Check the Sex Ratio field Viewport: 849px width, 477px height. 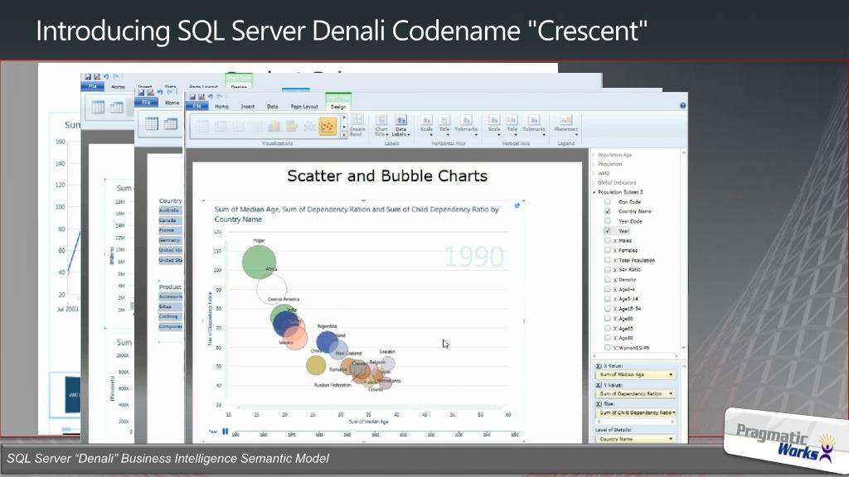(x=608, y=269)
